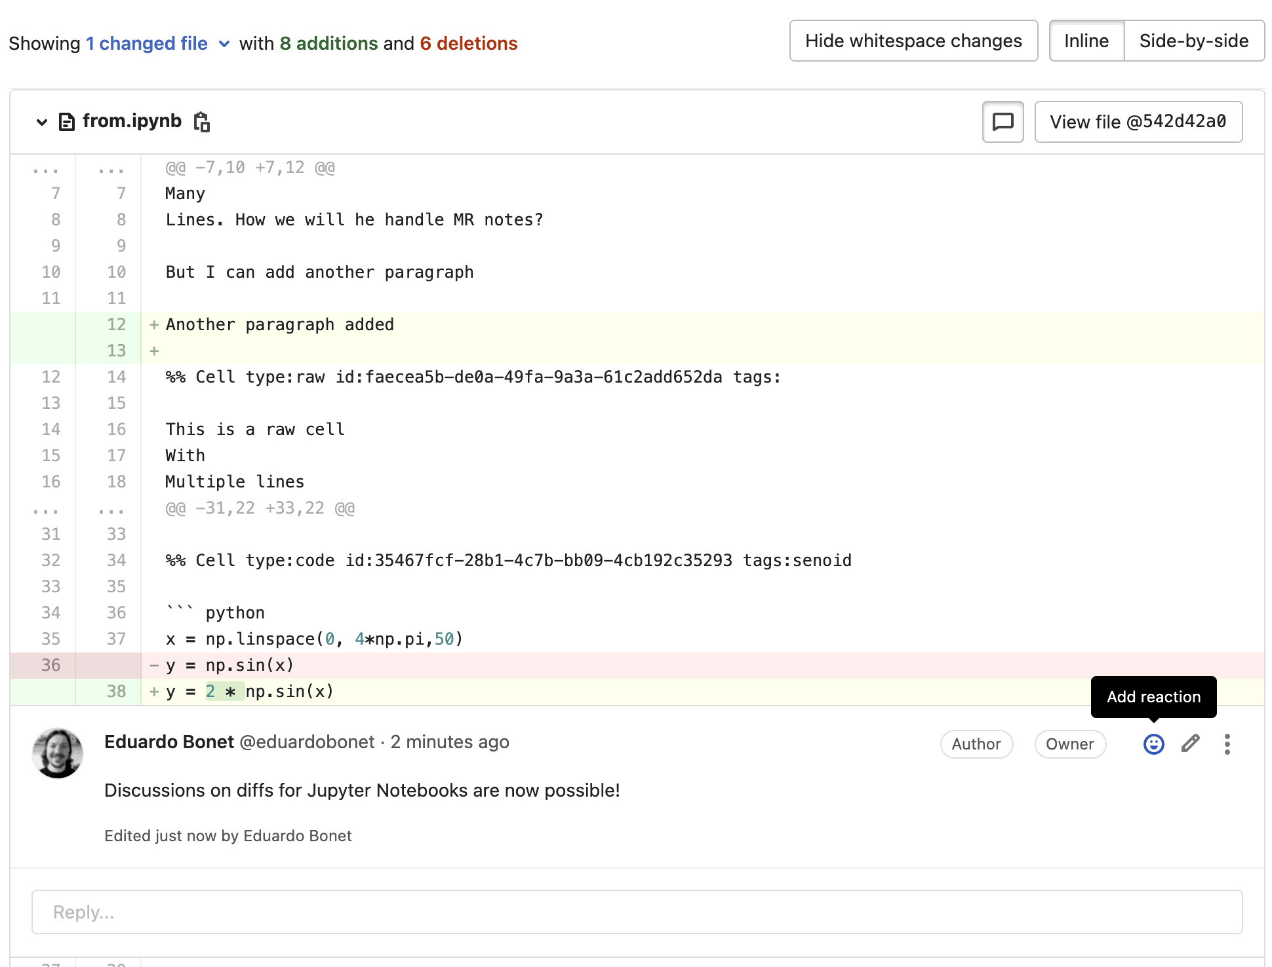Click the Owner badge
This screenshot has width=1272, height=967.
point(1070,744)
